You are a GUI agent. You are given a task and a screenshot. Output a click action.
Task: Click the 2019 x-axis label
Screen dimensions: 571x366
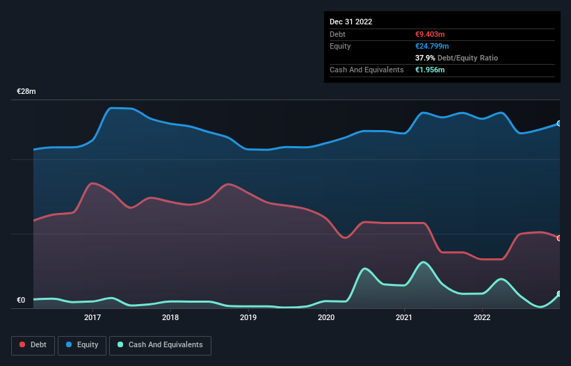[x=248, y=317]
